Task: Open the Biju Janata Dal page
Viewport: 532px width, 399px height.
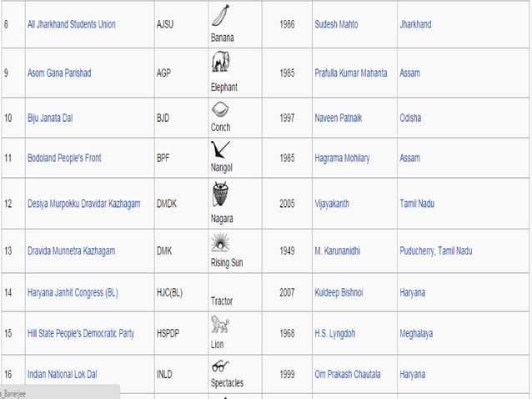Action: 50,119
